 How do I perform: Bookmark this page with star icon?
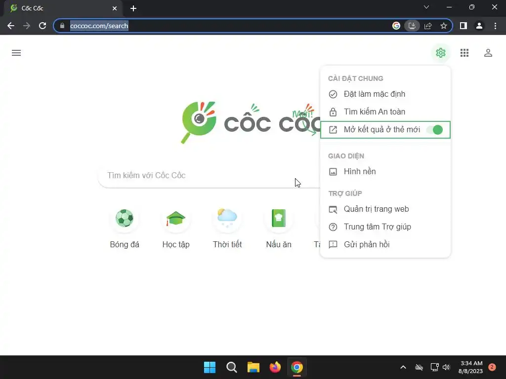[444, 26]
